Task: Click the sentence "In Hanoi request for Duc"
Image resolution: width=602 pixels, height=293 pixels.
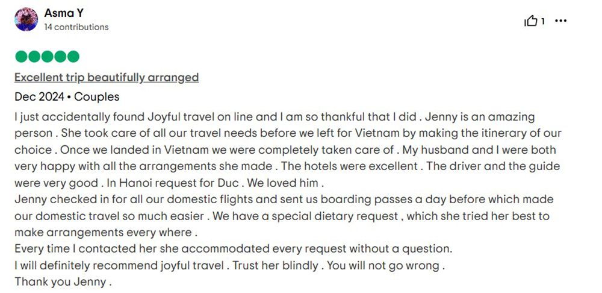Action: [x=173, y=183]
